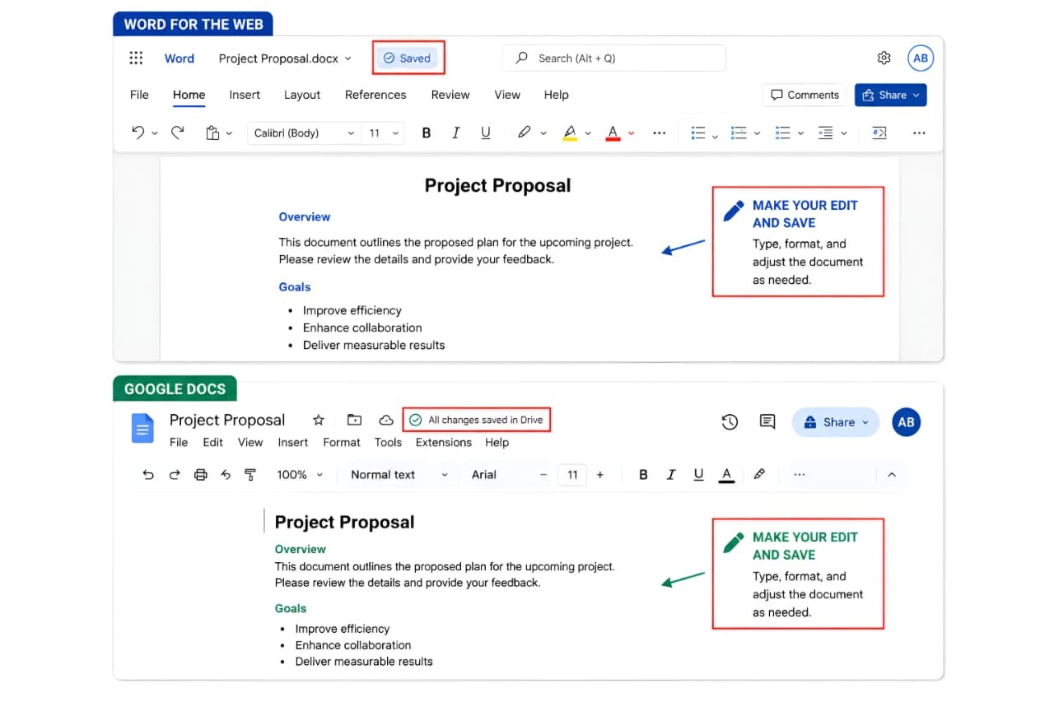Click Redo in Google Docs toolbar

click(175, 475)
